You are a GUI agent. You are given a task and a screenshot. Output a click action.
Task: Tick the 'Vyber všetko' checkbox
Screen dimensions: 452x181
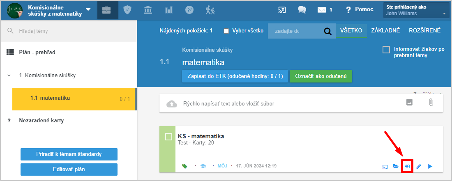pyautogui.click(x=226, y=31)
